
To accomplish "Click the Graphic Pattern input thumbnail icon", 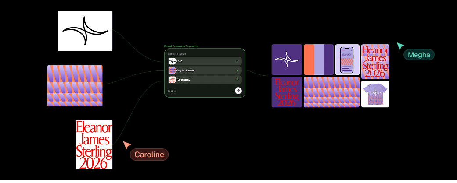I will (172, 70).
